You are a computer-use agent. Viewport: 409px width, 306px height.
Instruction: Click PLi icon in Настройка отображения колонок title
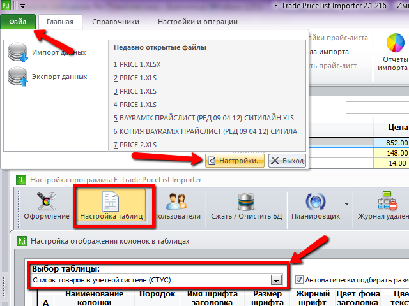(22, 241)
